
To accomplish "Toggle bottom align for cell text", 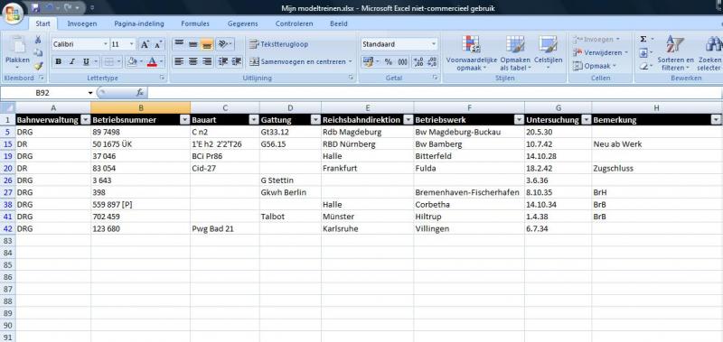I will [207, 44].
